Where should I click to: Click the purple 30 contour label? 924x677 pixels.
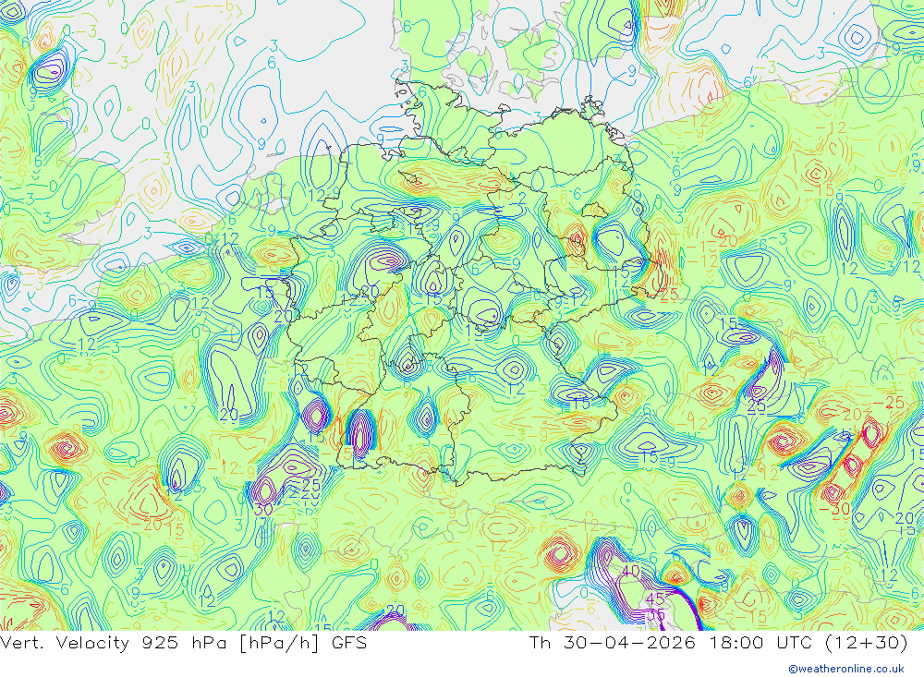click(263, 509)
